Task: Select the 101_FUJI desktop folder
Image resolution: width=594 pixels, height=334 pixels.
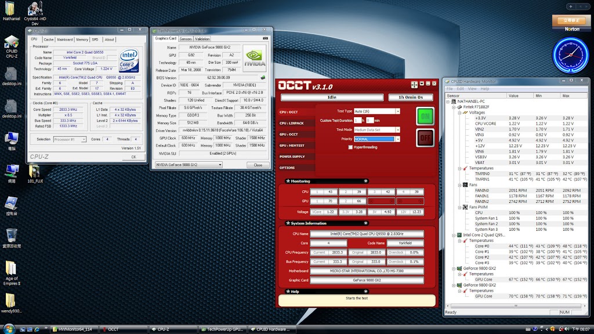Action: [x=35, y=174]
